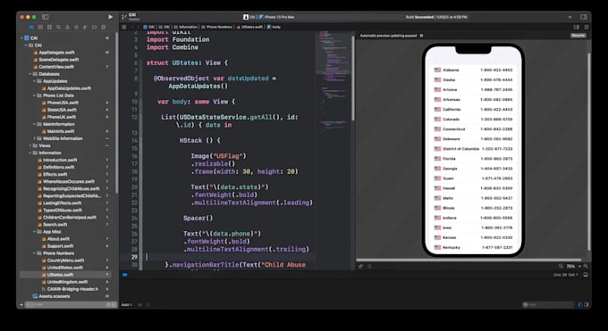The image size is (608, 331).
Task: Toggle the navigator sidebar visibility
Action: click(46, 17)
